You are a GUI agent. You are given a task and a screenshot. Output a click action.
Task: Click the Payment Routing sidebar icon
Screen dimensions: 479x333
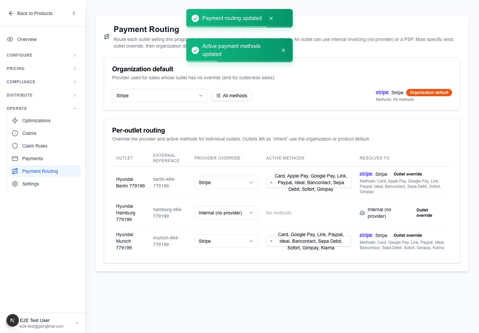pyautogui.click(x=15, y=171)
